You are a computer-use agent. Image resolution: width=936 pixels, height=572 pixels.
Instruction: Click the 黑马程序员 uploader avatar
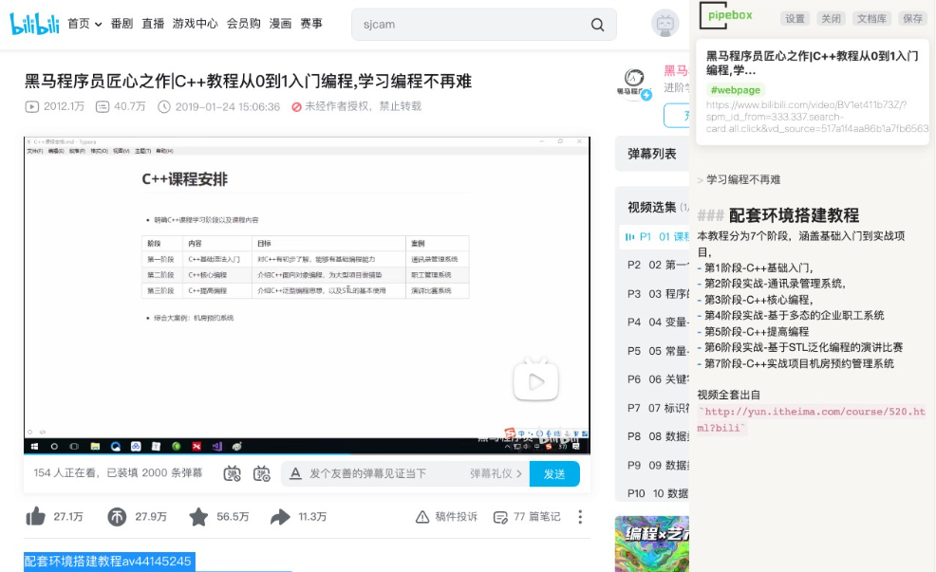coord(634,83)
